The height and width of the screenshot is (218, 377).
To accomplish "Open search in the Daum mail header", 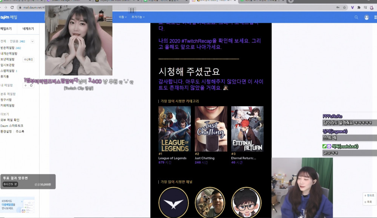I will 356,17.
